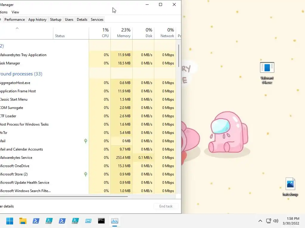Click the vertical scrollbar of the process list
The height and width of the screenshot is (228, 305).
point(179,56)
